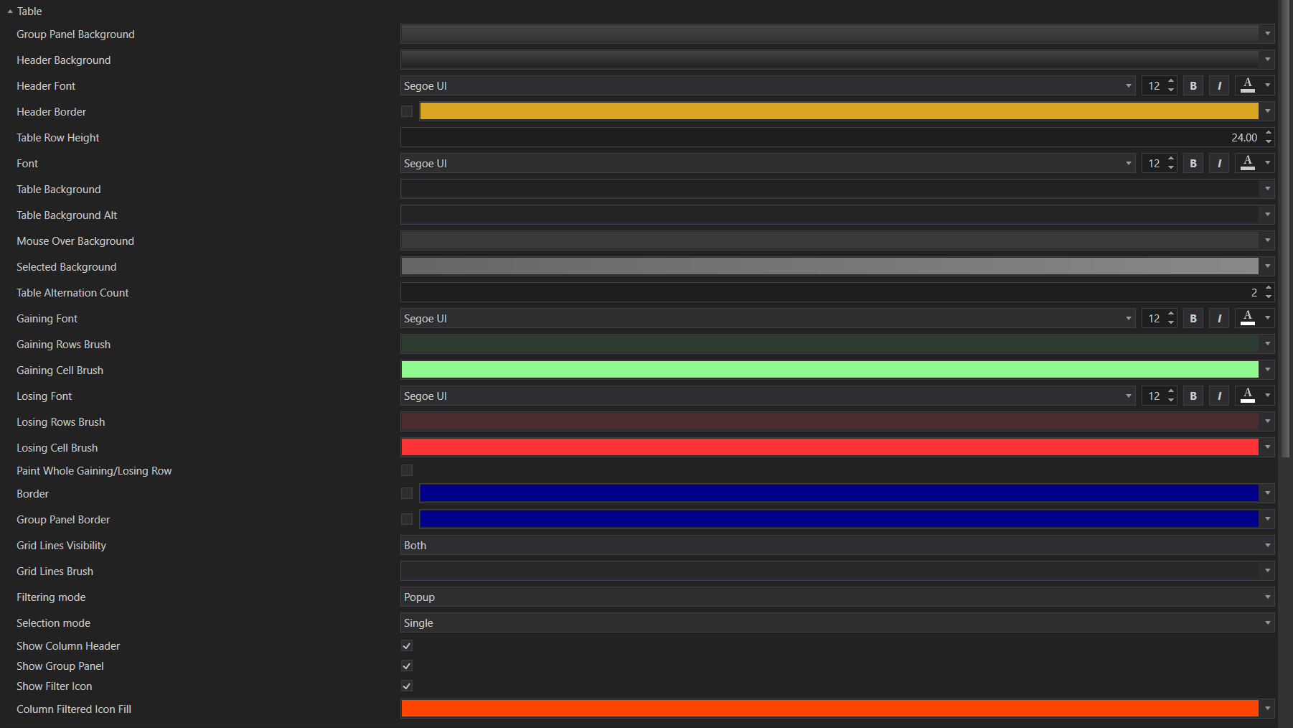Open Header Font text color picker
The image size is (1293, 728).
click(1249, 86)
